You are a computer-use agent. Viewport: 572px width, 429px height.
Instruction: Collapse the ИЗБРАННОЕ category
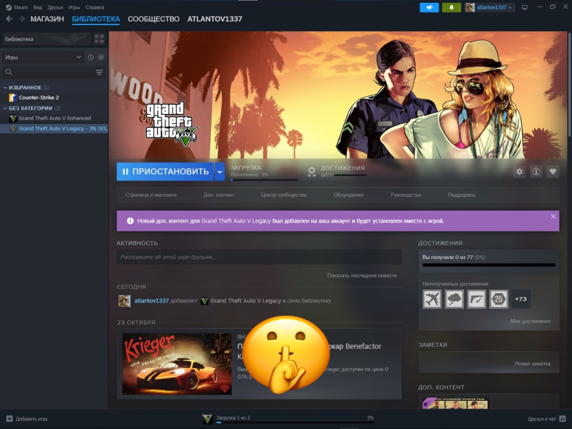(5, 87)
